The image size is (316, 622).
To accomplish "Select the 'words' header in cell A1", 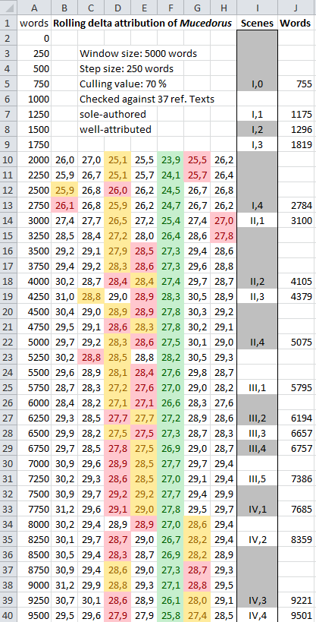I will 34,23.
